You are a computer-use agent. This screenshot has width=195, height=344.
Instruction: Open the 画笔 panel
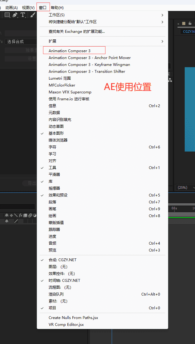(x=102, y=209)
